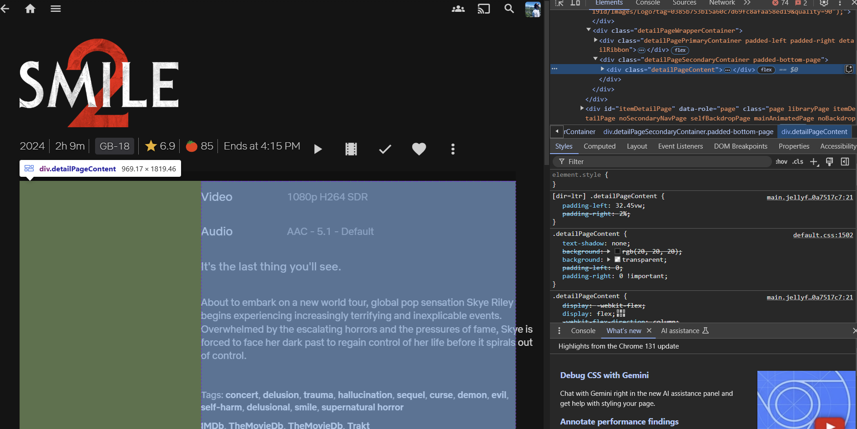
Task: Switch to the Computed tab
Action: click(599, 146)
